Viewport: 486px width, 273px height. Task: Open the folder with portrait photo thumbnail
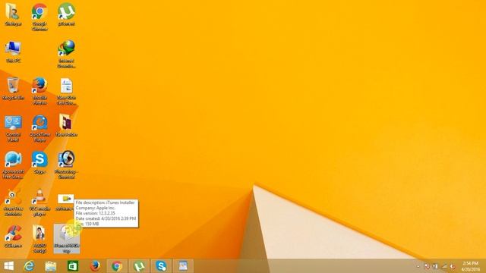pos(39,239)
